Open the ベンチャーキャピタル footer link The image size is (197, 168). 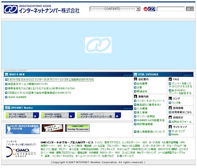63,156
